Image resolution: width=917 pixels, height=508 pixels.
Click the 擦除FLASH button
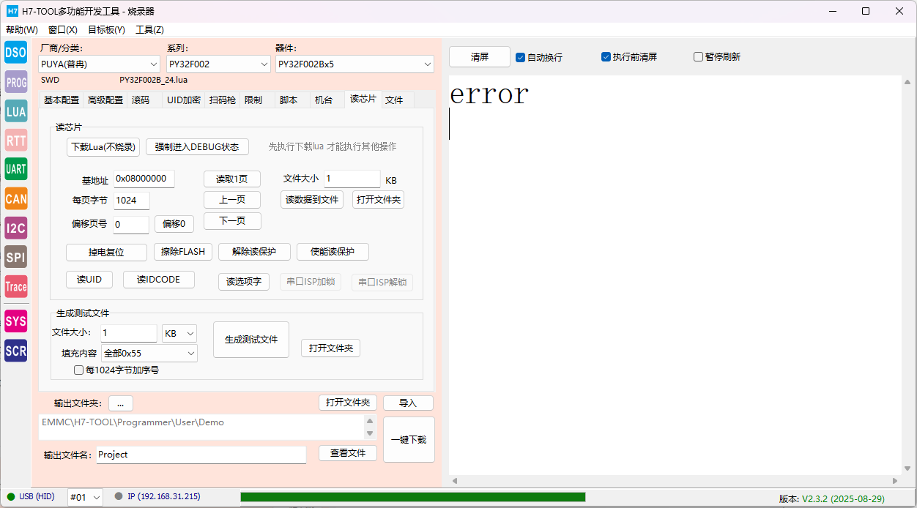[x=183, y=252]
